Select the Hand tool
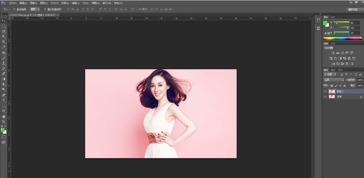 [x=4, y=116]
